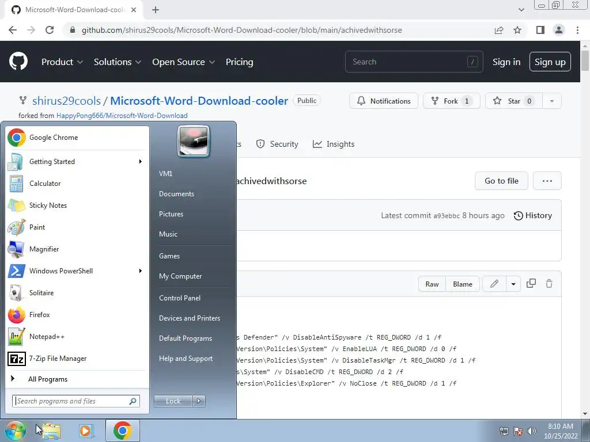Open My Computer from Start menu

pos(180,276)
